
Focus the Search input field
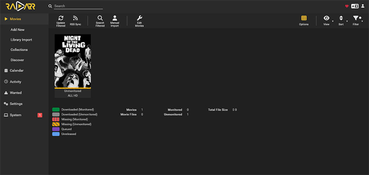(x=78, y=6)
